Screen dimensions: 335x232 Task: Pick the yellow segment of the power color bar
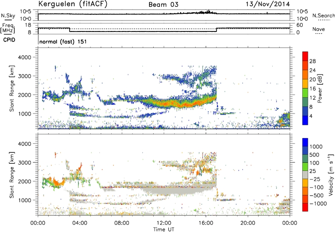click(x=305, y=84)
